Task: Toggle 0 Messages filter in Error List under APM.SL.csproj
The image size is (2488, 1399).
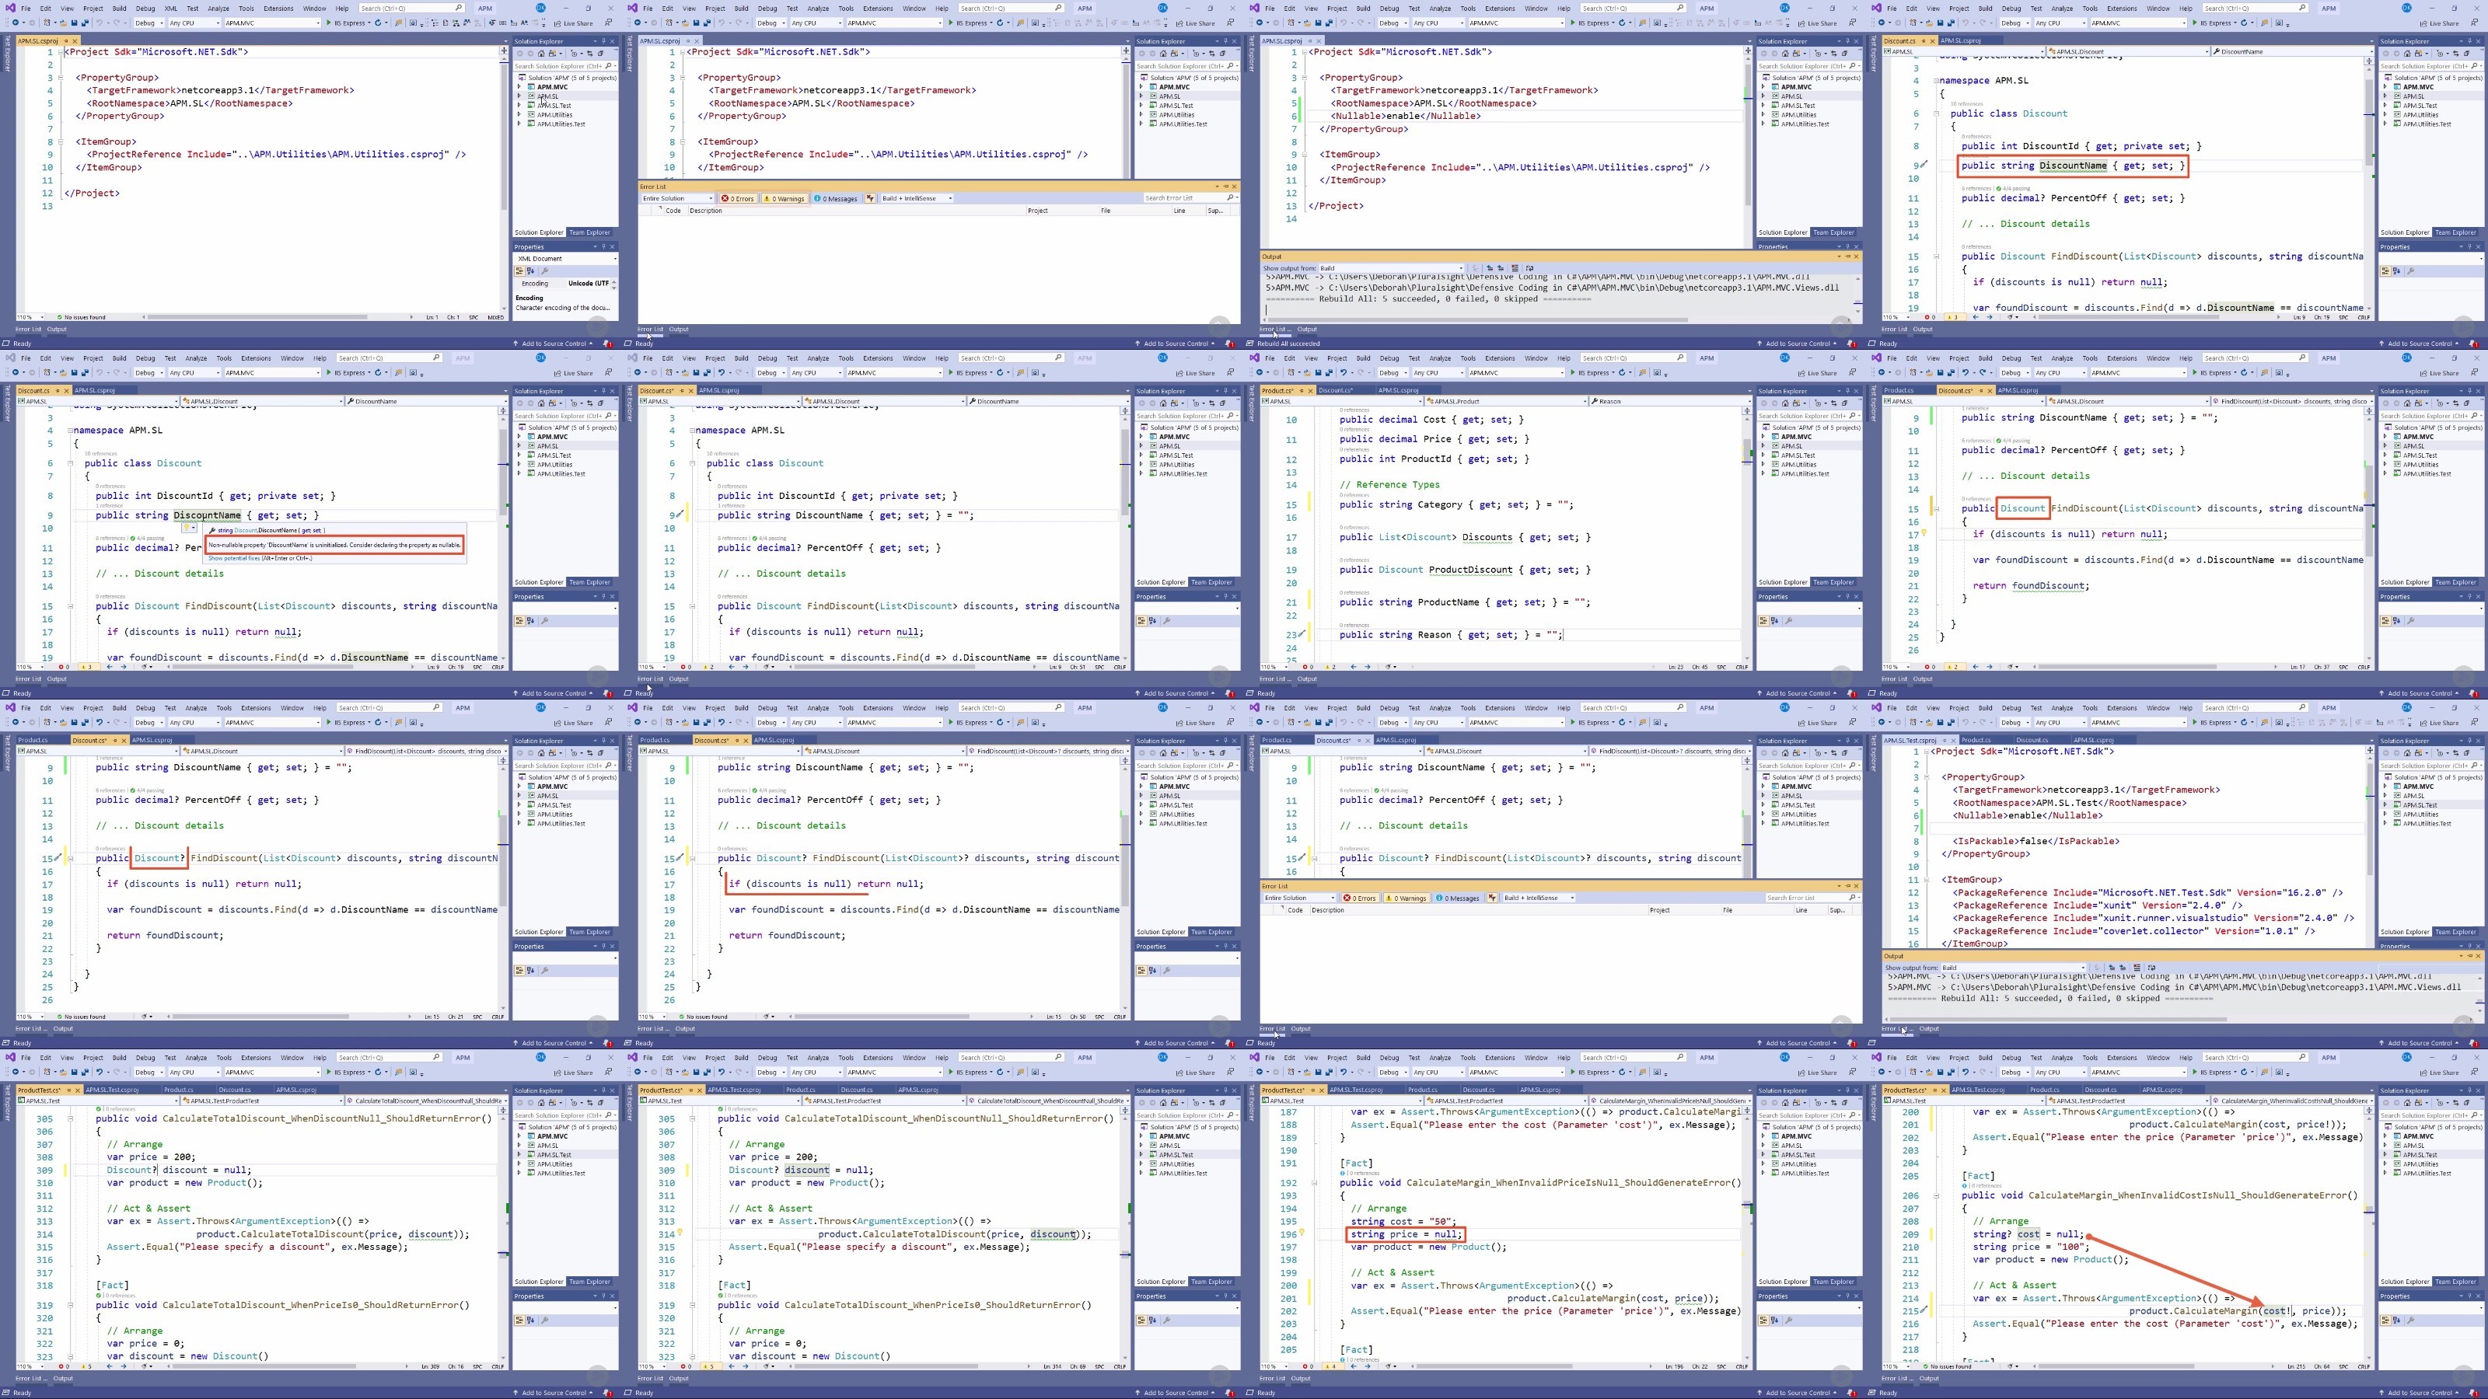Action: click(837, 198)
